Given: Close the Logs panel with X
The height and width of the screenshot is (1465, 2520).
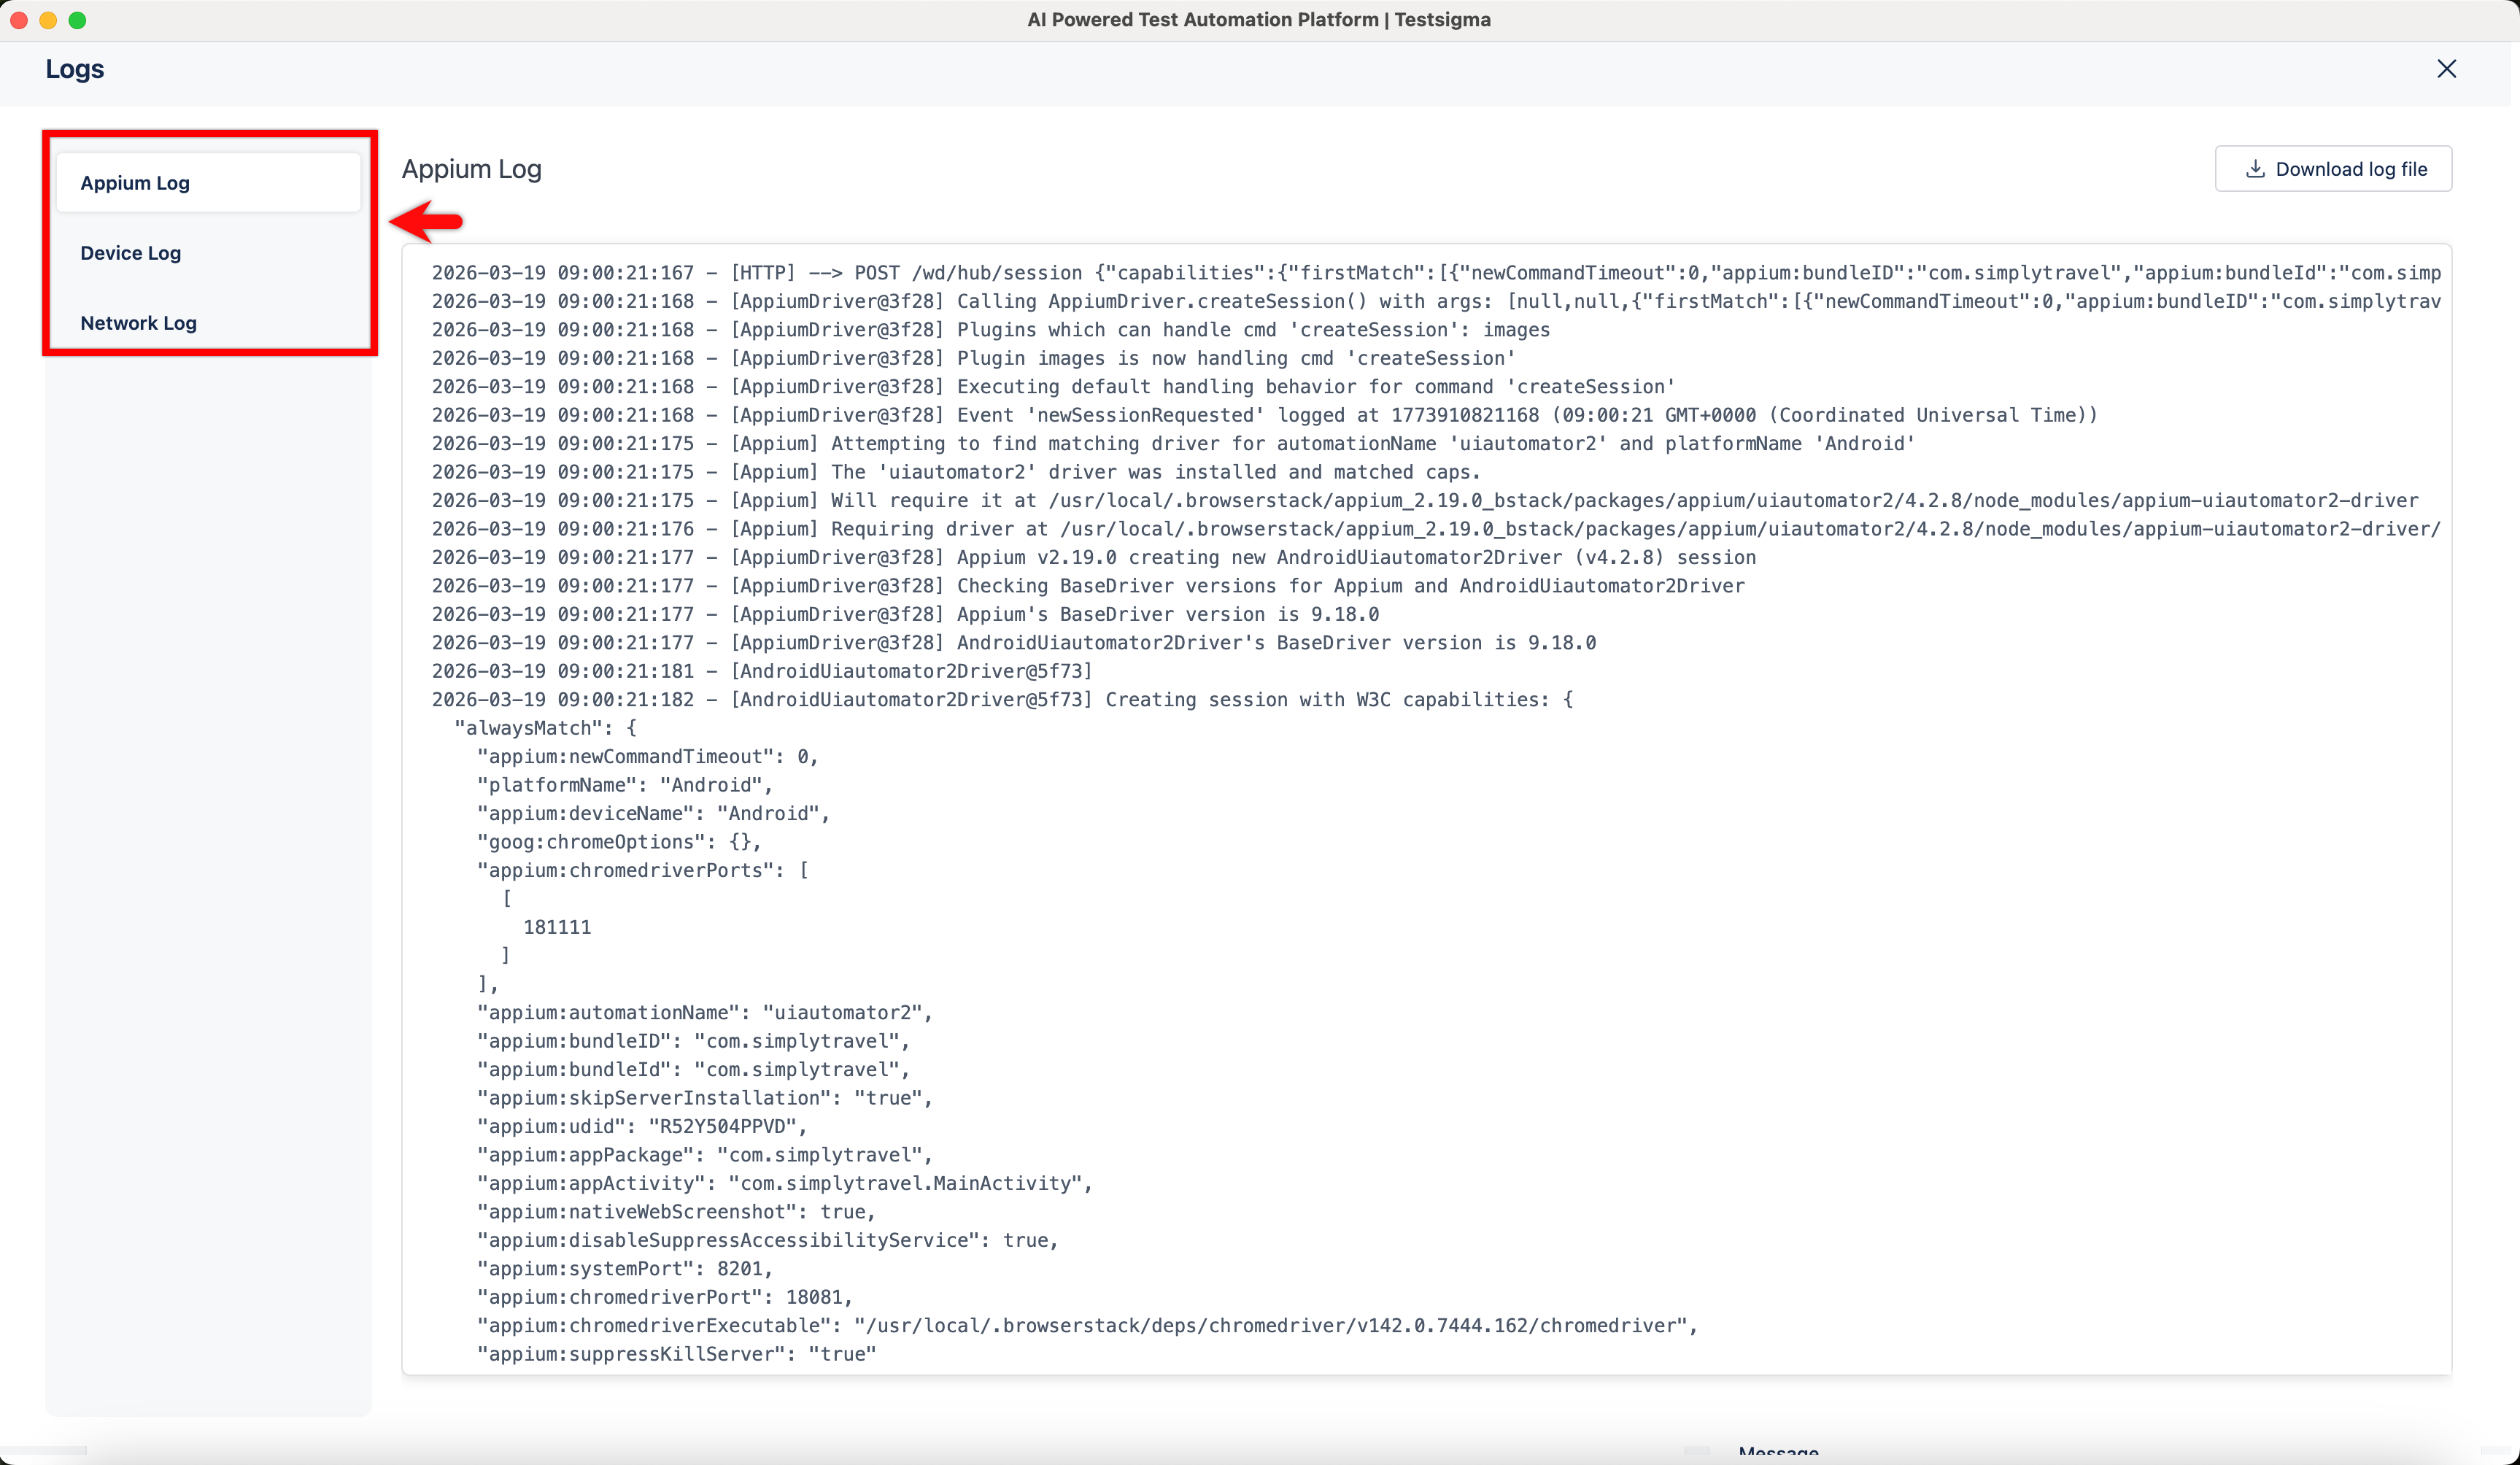Looking at the screenshot, I should (x=2446, y=69).
